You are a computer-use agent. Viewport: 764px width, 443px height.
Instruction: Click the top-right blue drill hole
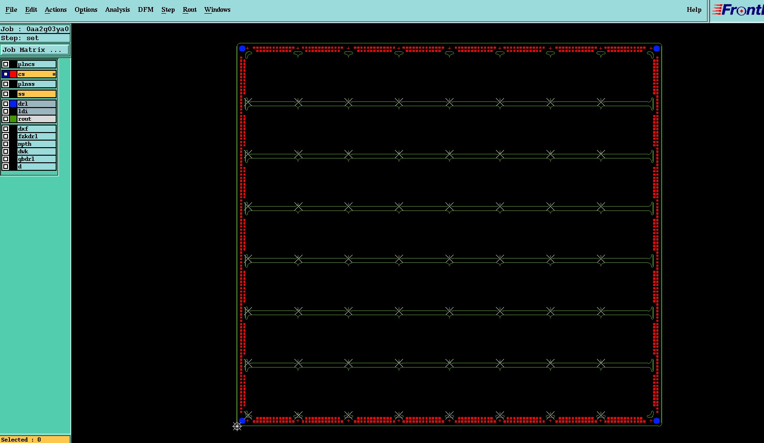coord(656,49)
